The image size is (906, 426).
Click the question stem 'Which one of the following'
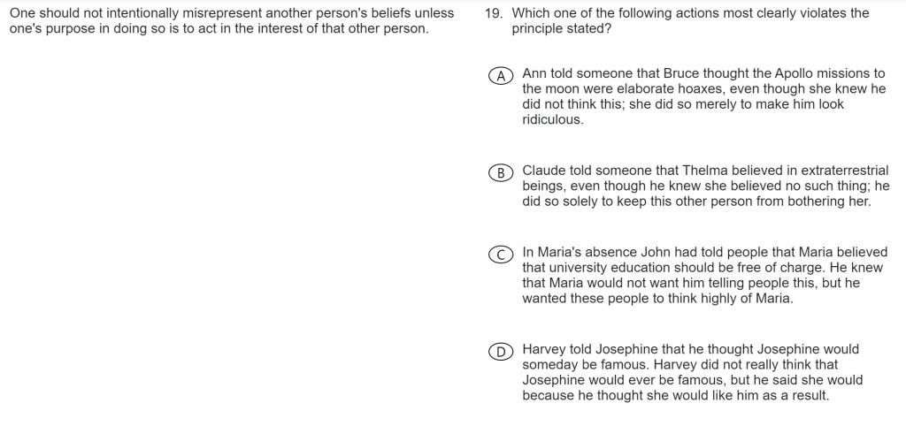pos(690,20)
